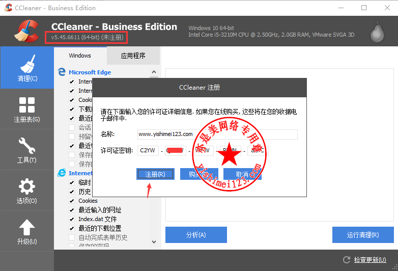Switch to the Windows tab
Screen dimensions: 398x271
coord(80,56)
